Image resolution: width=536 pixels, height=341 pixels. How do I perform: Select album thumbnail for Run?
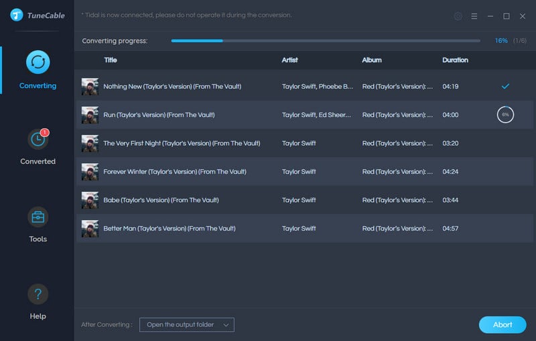pyautogui.click(x=90, y=114)
